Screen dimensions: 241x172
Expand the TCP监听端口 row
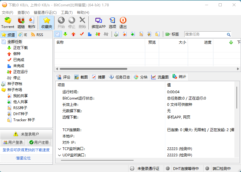pyautogui.click(x=59, y=149)
